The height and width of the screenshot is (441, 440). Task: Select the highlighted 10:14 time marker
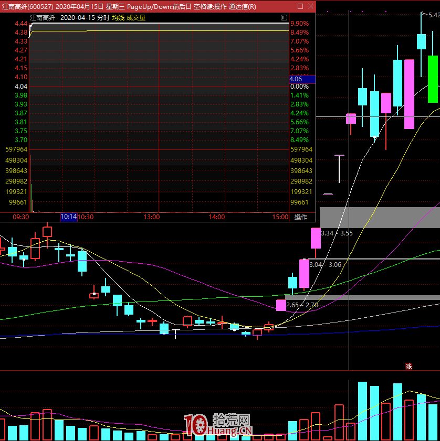68,217
